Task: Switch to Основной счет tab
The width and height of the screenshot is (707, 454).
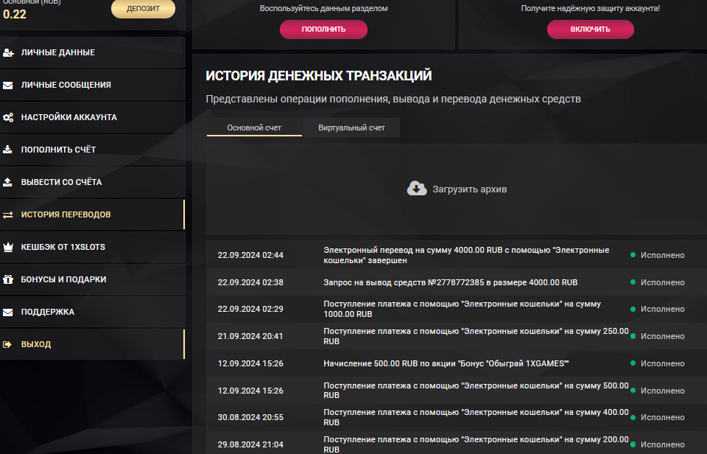Action: 254,128
